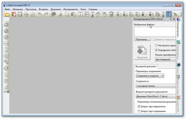This screenshot has width=186, height=119.
Task: Click the zoom out minus icon
Action: 6,31
